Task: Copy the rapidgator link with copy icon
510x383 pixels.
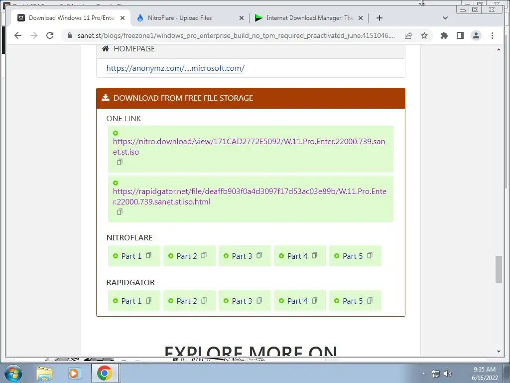Action: (x=120, y=211)
